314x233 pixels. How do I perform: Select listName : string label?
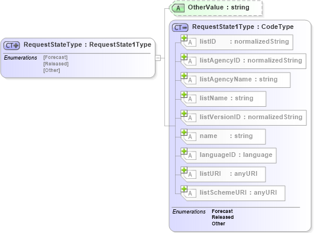point(226,98)
